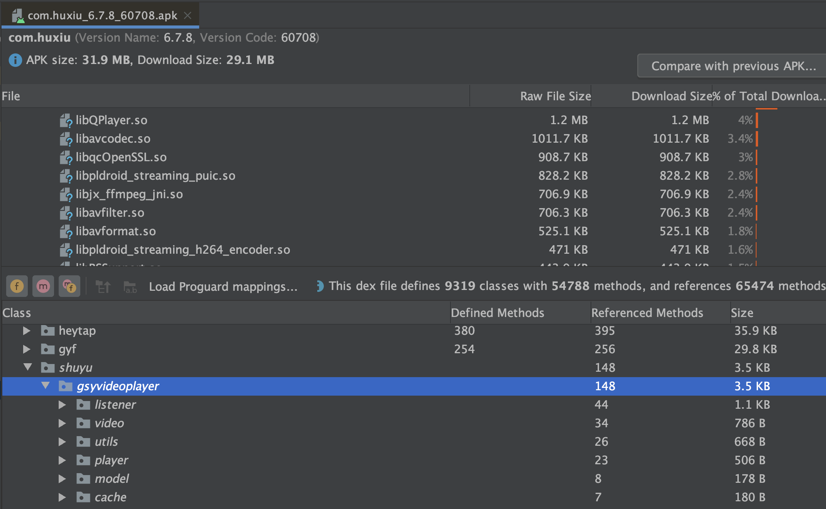Click the libQPlayer.so file icon

pos(66,120)
